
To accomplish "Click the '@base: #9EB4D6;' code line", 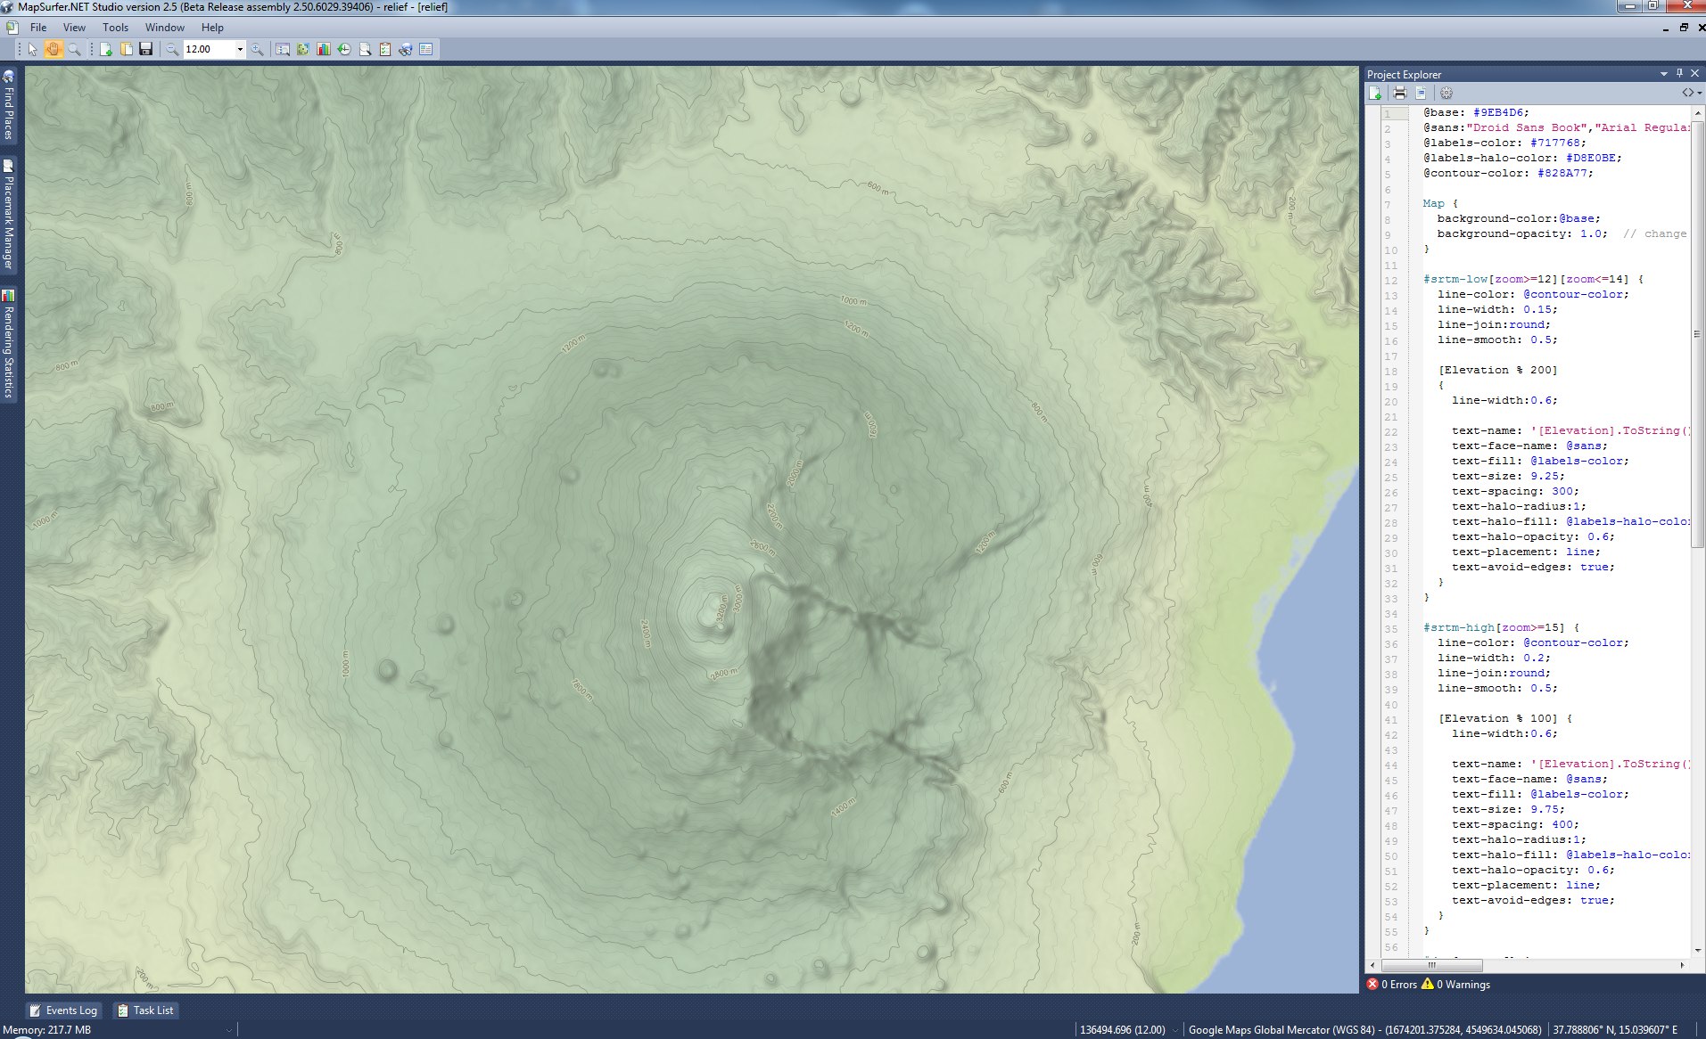I will [1476, 112].
